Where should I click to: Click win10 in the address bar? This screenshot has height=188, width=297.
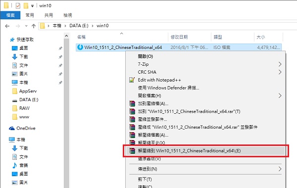point(102,26)
